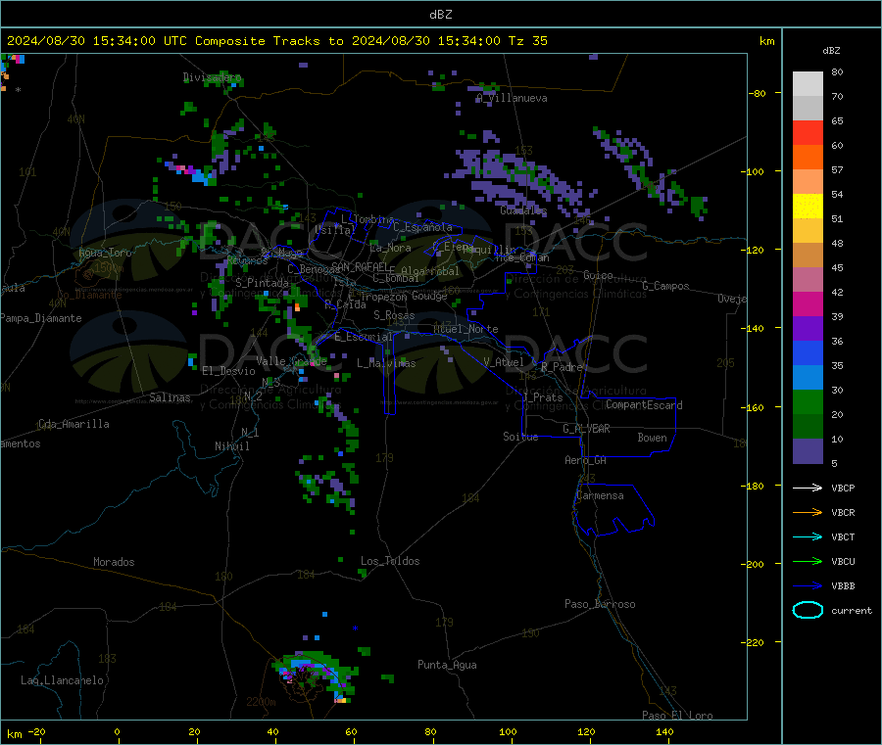The width and height of the screenshot is (882, 745).
Task: Select the lightest gray 70-80 dBZ swatch
Action: click(x=808, y=84)
